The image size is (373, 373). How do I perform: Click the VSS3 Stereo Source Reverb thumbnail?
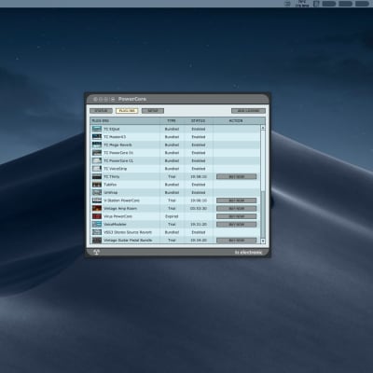click(97, 232)
